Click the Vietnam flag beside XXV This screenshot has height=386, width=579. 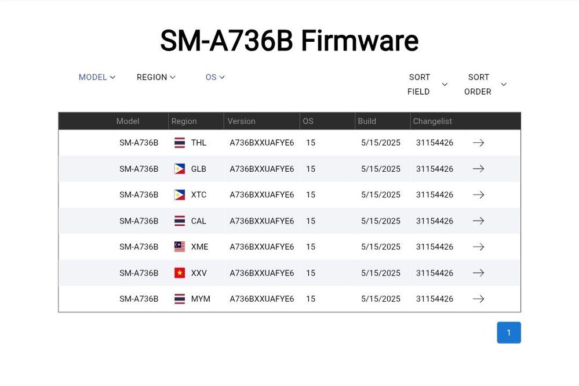coord(180,273)
